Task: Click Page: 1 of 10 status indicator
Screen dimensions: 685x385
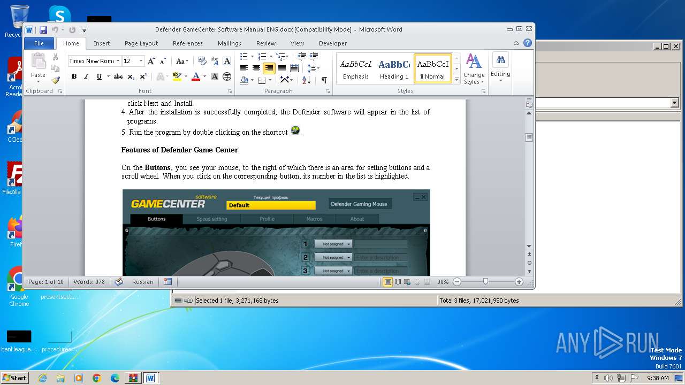Action: (x=46, y=282)
